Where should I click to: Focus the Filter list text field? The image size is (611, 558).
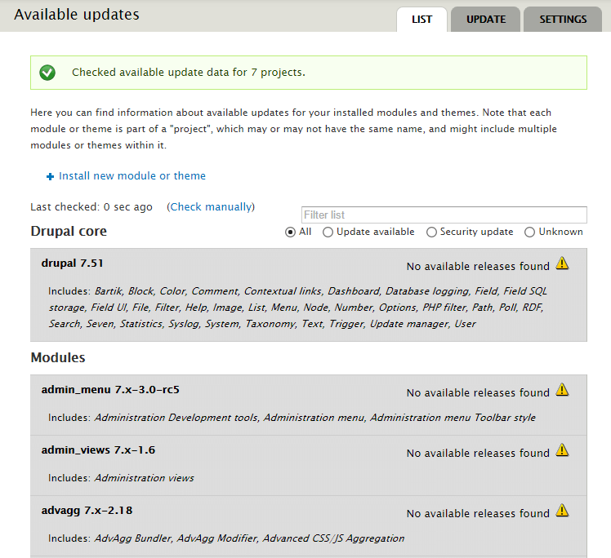pyautogui.click(x=444, y=215)
